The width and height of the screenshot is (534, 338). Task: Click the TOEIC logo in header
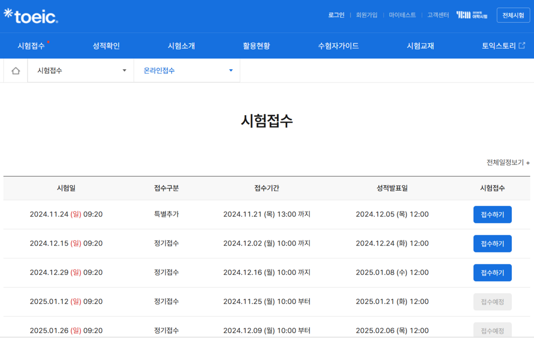click(x=31, y=16)
